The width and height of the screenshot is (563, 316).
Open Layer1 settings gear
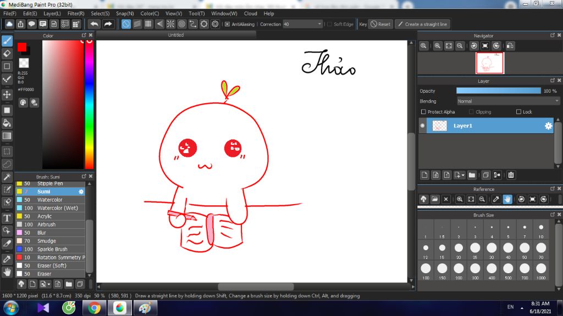(x=548, y=126)
